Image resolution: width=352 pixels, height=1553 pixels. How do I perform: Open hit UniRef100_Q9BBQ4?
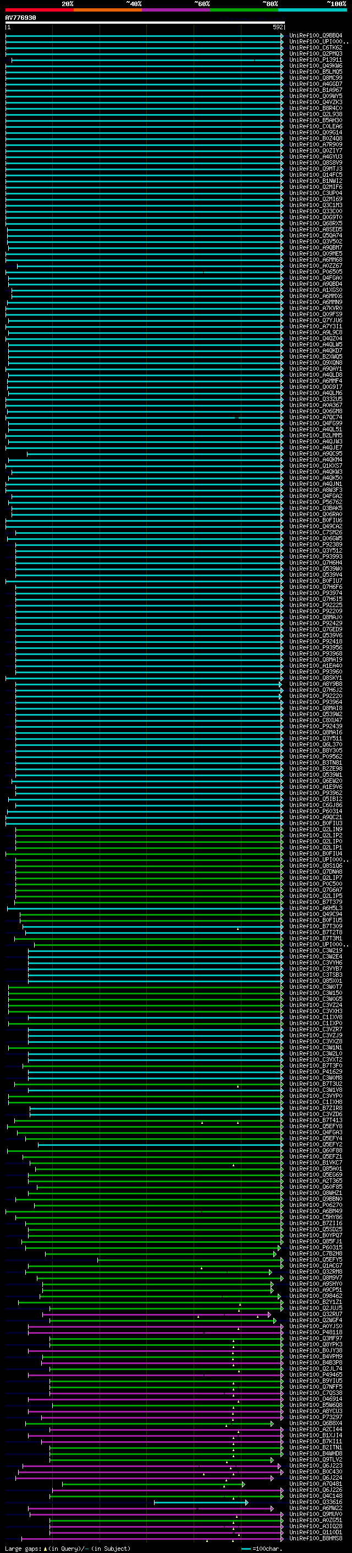(315, 36)
